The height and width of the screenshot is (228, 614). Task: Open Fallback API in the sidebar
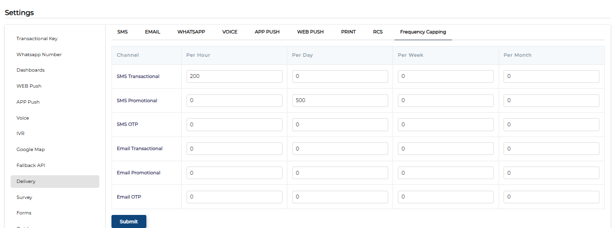pyautogui.click(x=31, y=166)
